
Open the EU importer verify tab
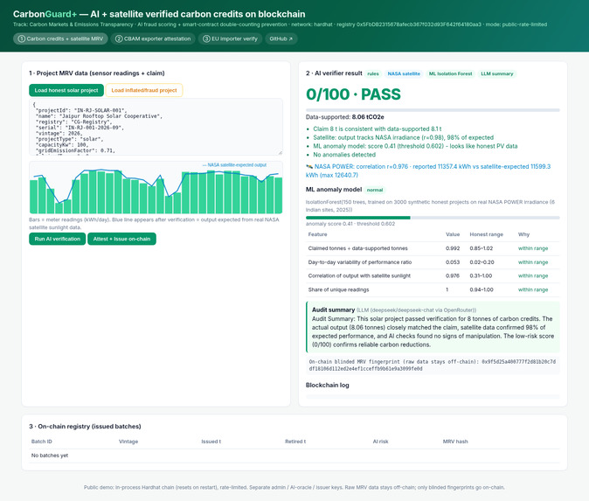230,38
